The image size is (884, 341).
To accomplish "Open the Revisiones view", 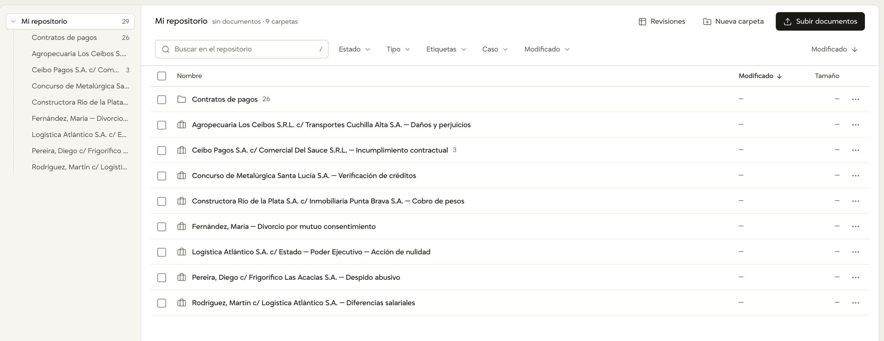I will click(x=662, y=21).
